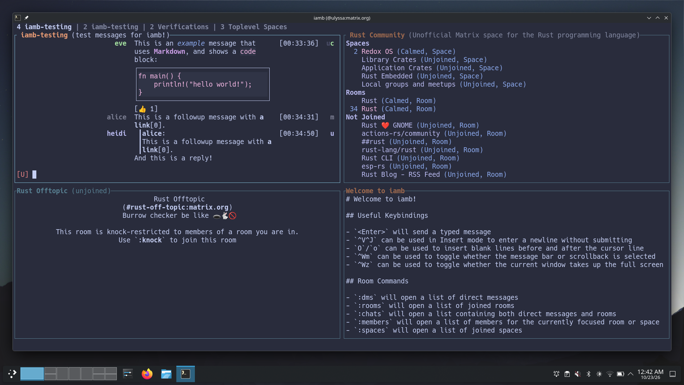Open the notifications bell in tray
The height and width of the screenshot is (385, 684).
pos(556,374)
